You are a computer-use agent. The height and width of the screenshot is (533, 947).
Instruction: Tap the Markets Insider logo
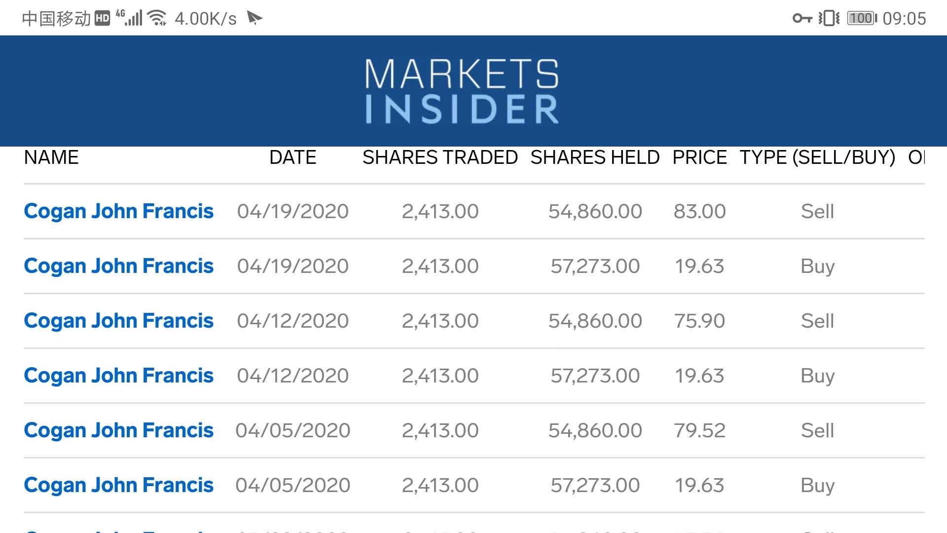[x=462, y=91]
